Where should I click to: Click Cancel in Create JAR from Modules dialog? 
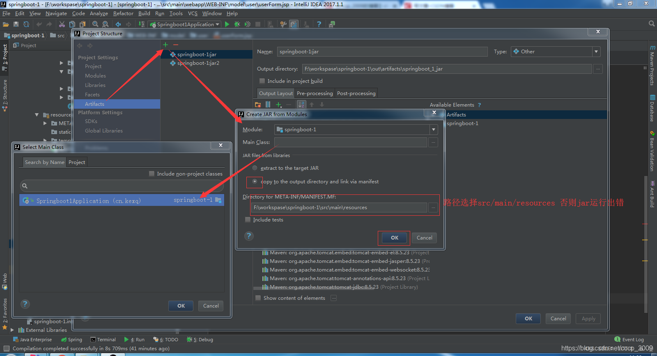(425, 238)
